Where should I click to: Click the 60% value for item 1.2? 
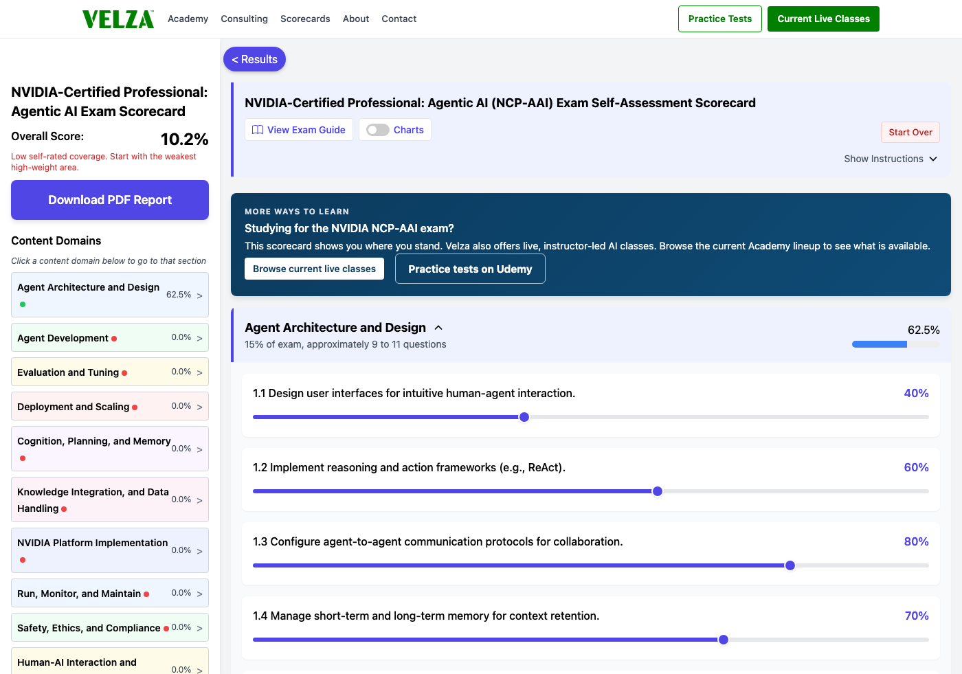pyautogui.click(x=916, y=467)
